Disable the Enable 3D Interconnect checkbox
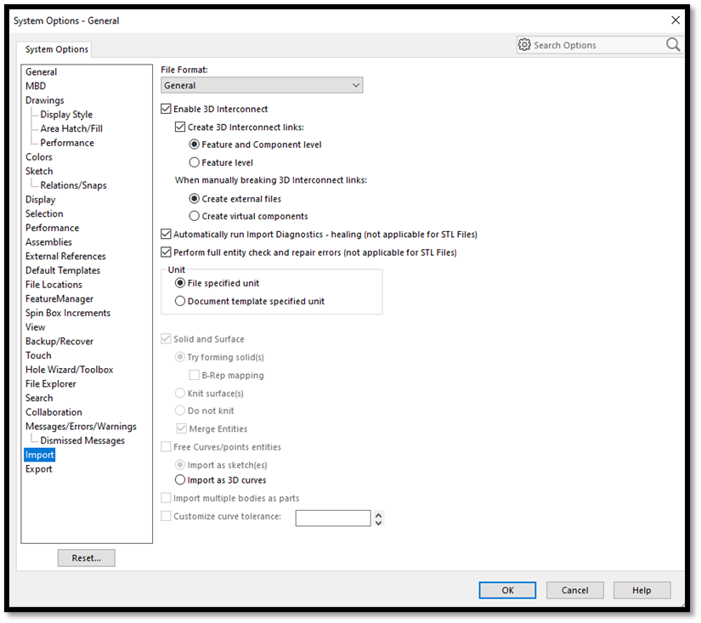 (166, 109)
